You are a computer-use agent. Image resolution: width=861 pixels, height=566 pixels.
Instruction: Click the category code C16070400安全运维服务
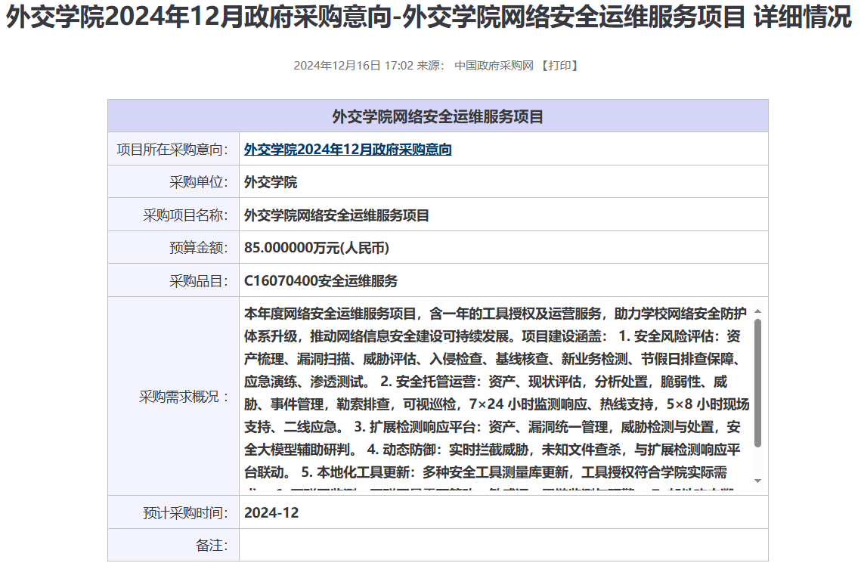coord(321,281)
